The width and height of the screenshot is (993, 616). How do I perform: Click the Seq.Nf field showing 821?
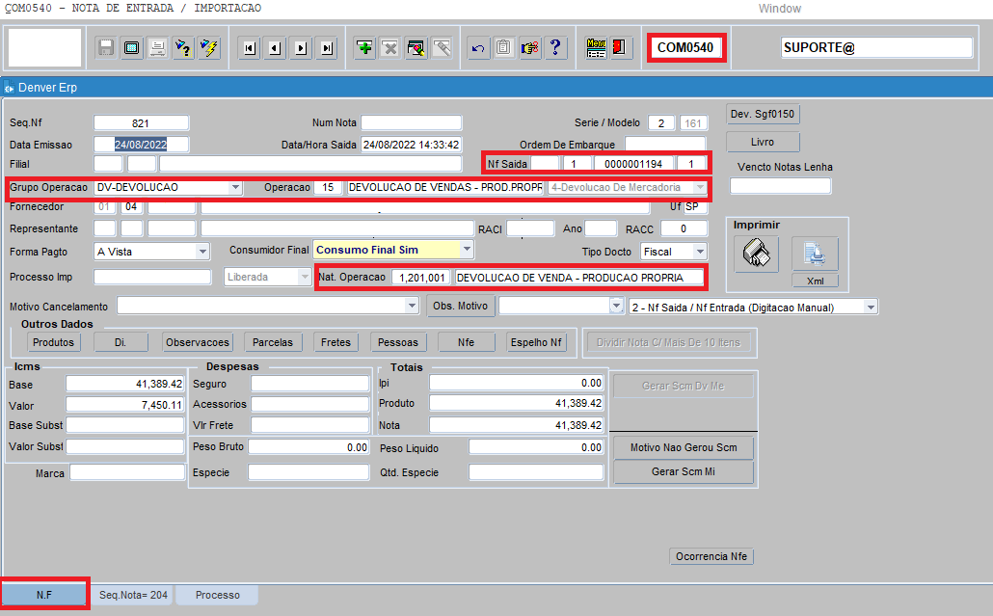point(141,122)
